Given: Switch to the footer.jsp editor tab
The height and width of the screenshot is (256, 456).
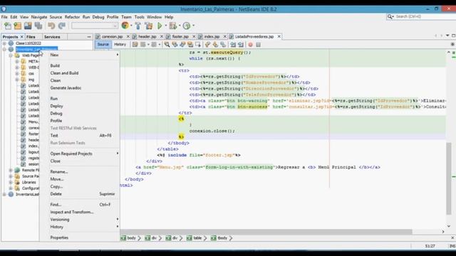Looking at the screenshot, I should click(180, 36).
